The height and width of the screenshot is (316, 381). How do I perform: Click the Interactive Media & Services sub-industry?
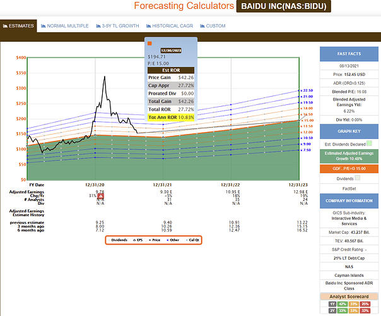349,221
